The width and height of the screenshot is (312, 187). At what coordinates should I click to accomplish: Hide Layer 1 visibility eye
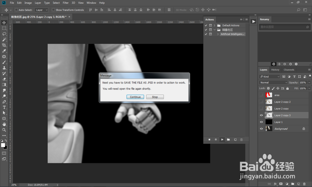tap(261, 122)
